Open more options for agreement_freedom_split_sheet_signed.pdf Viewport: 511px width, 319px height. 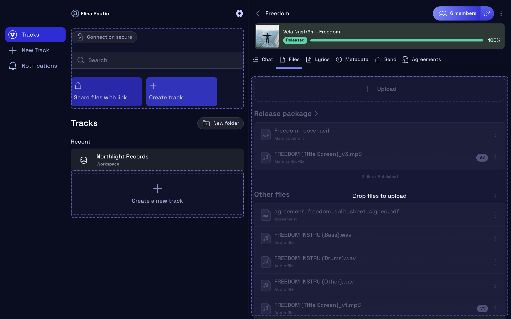click(x=495, y=215)
